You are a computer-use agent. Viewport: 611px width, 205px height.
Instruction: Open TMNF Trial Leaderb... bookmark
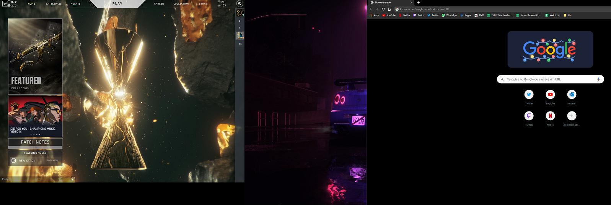tap(500, 15)
